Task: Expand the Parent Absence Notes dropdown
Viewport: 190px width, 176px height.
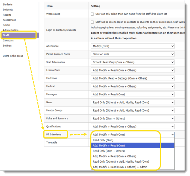Action: (132, 54)
